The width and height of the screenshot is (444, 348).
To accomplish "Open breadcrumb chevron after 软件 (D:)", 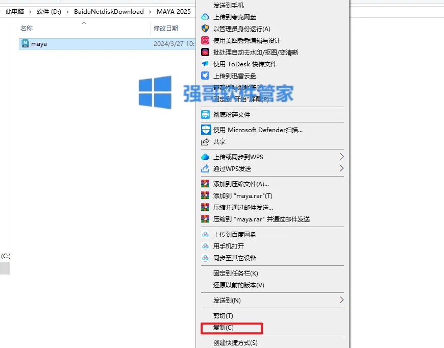I will click(x=67, y=12).
